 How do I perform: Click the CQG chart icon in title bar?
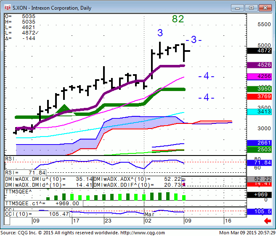coord(8,8)
